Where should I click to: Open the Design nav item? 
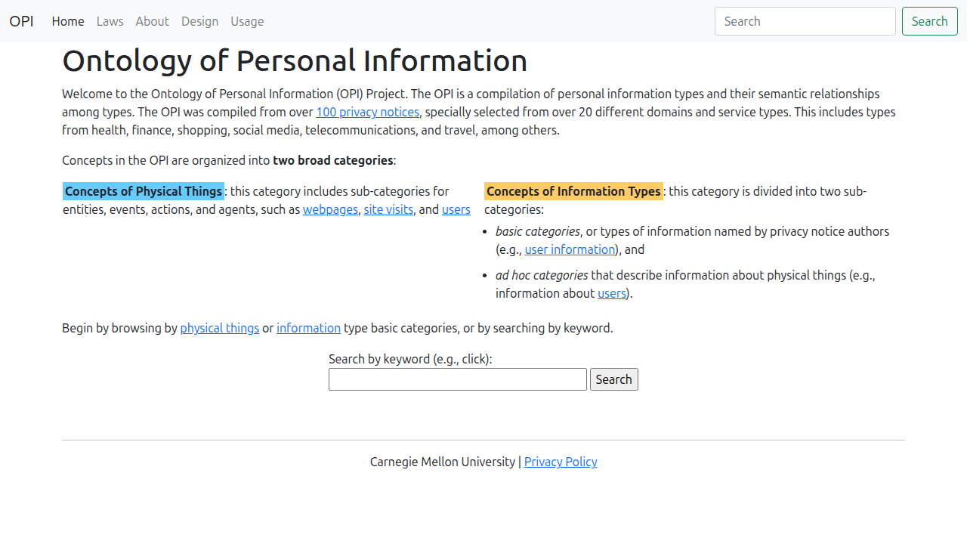(x=199, y=21)
